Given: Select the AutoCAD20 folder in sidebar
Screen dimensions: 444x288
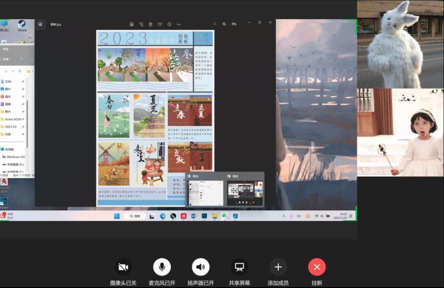Looking at the screenshot, I should click(x=12, y=119).
